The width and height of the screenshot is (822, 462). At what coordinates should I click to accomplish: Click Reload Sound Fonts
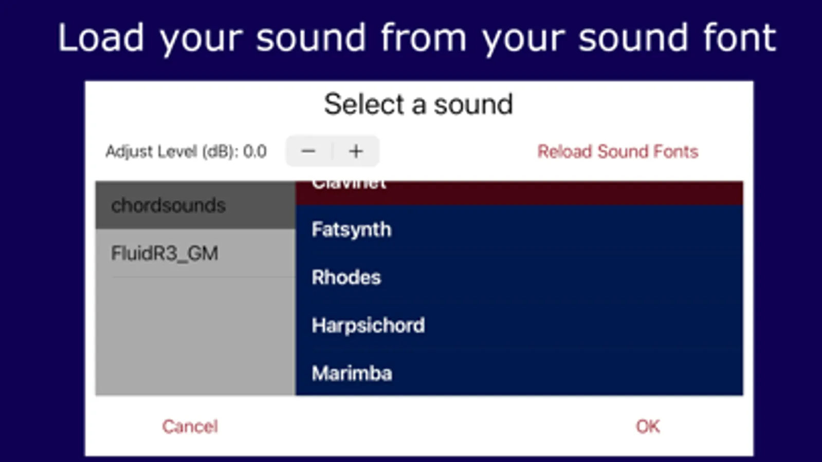pos(617,151)
